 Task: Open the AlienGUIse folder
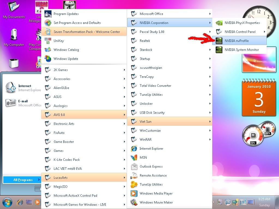84,88
